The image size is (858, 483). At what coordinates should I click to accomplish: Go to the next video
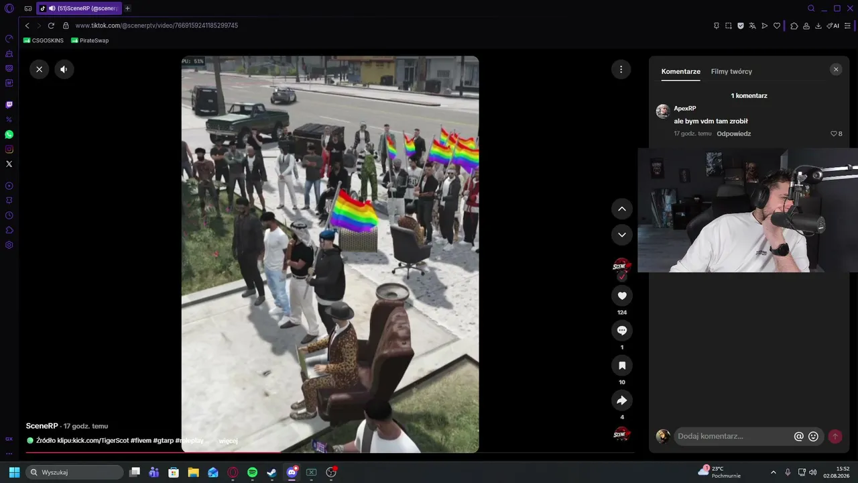(x=621, y=235)
